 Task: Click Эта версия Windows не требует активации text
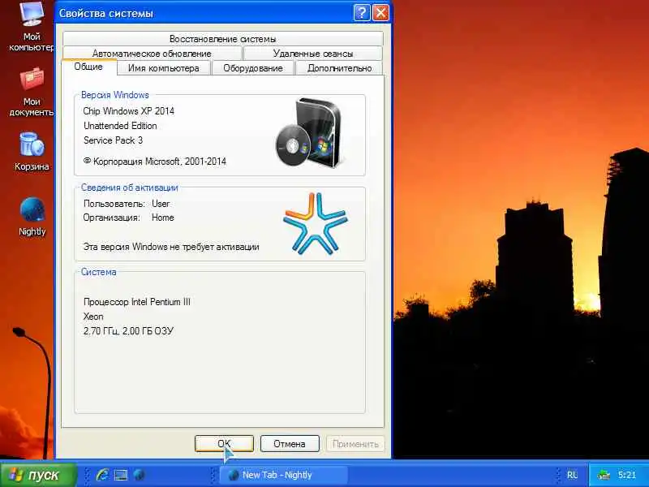[171, 247]
